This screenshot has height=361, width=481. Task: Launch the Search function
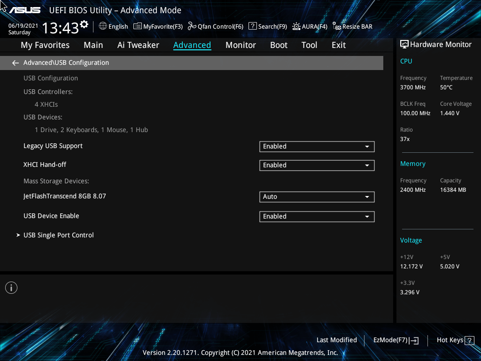(x=268, y=26)
